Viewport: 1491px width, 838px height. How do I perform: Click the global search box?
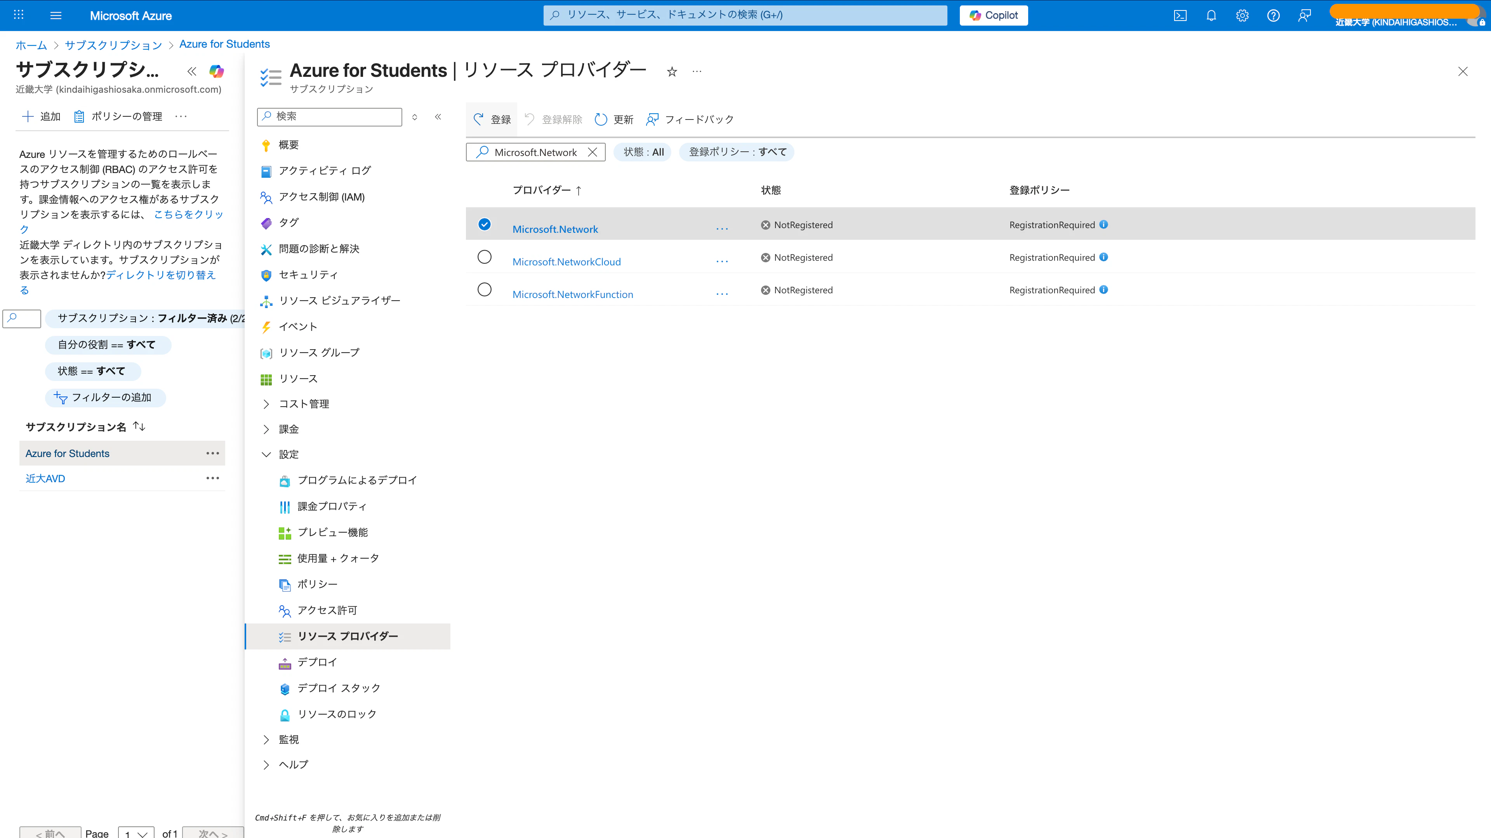tap(745, 16)
